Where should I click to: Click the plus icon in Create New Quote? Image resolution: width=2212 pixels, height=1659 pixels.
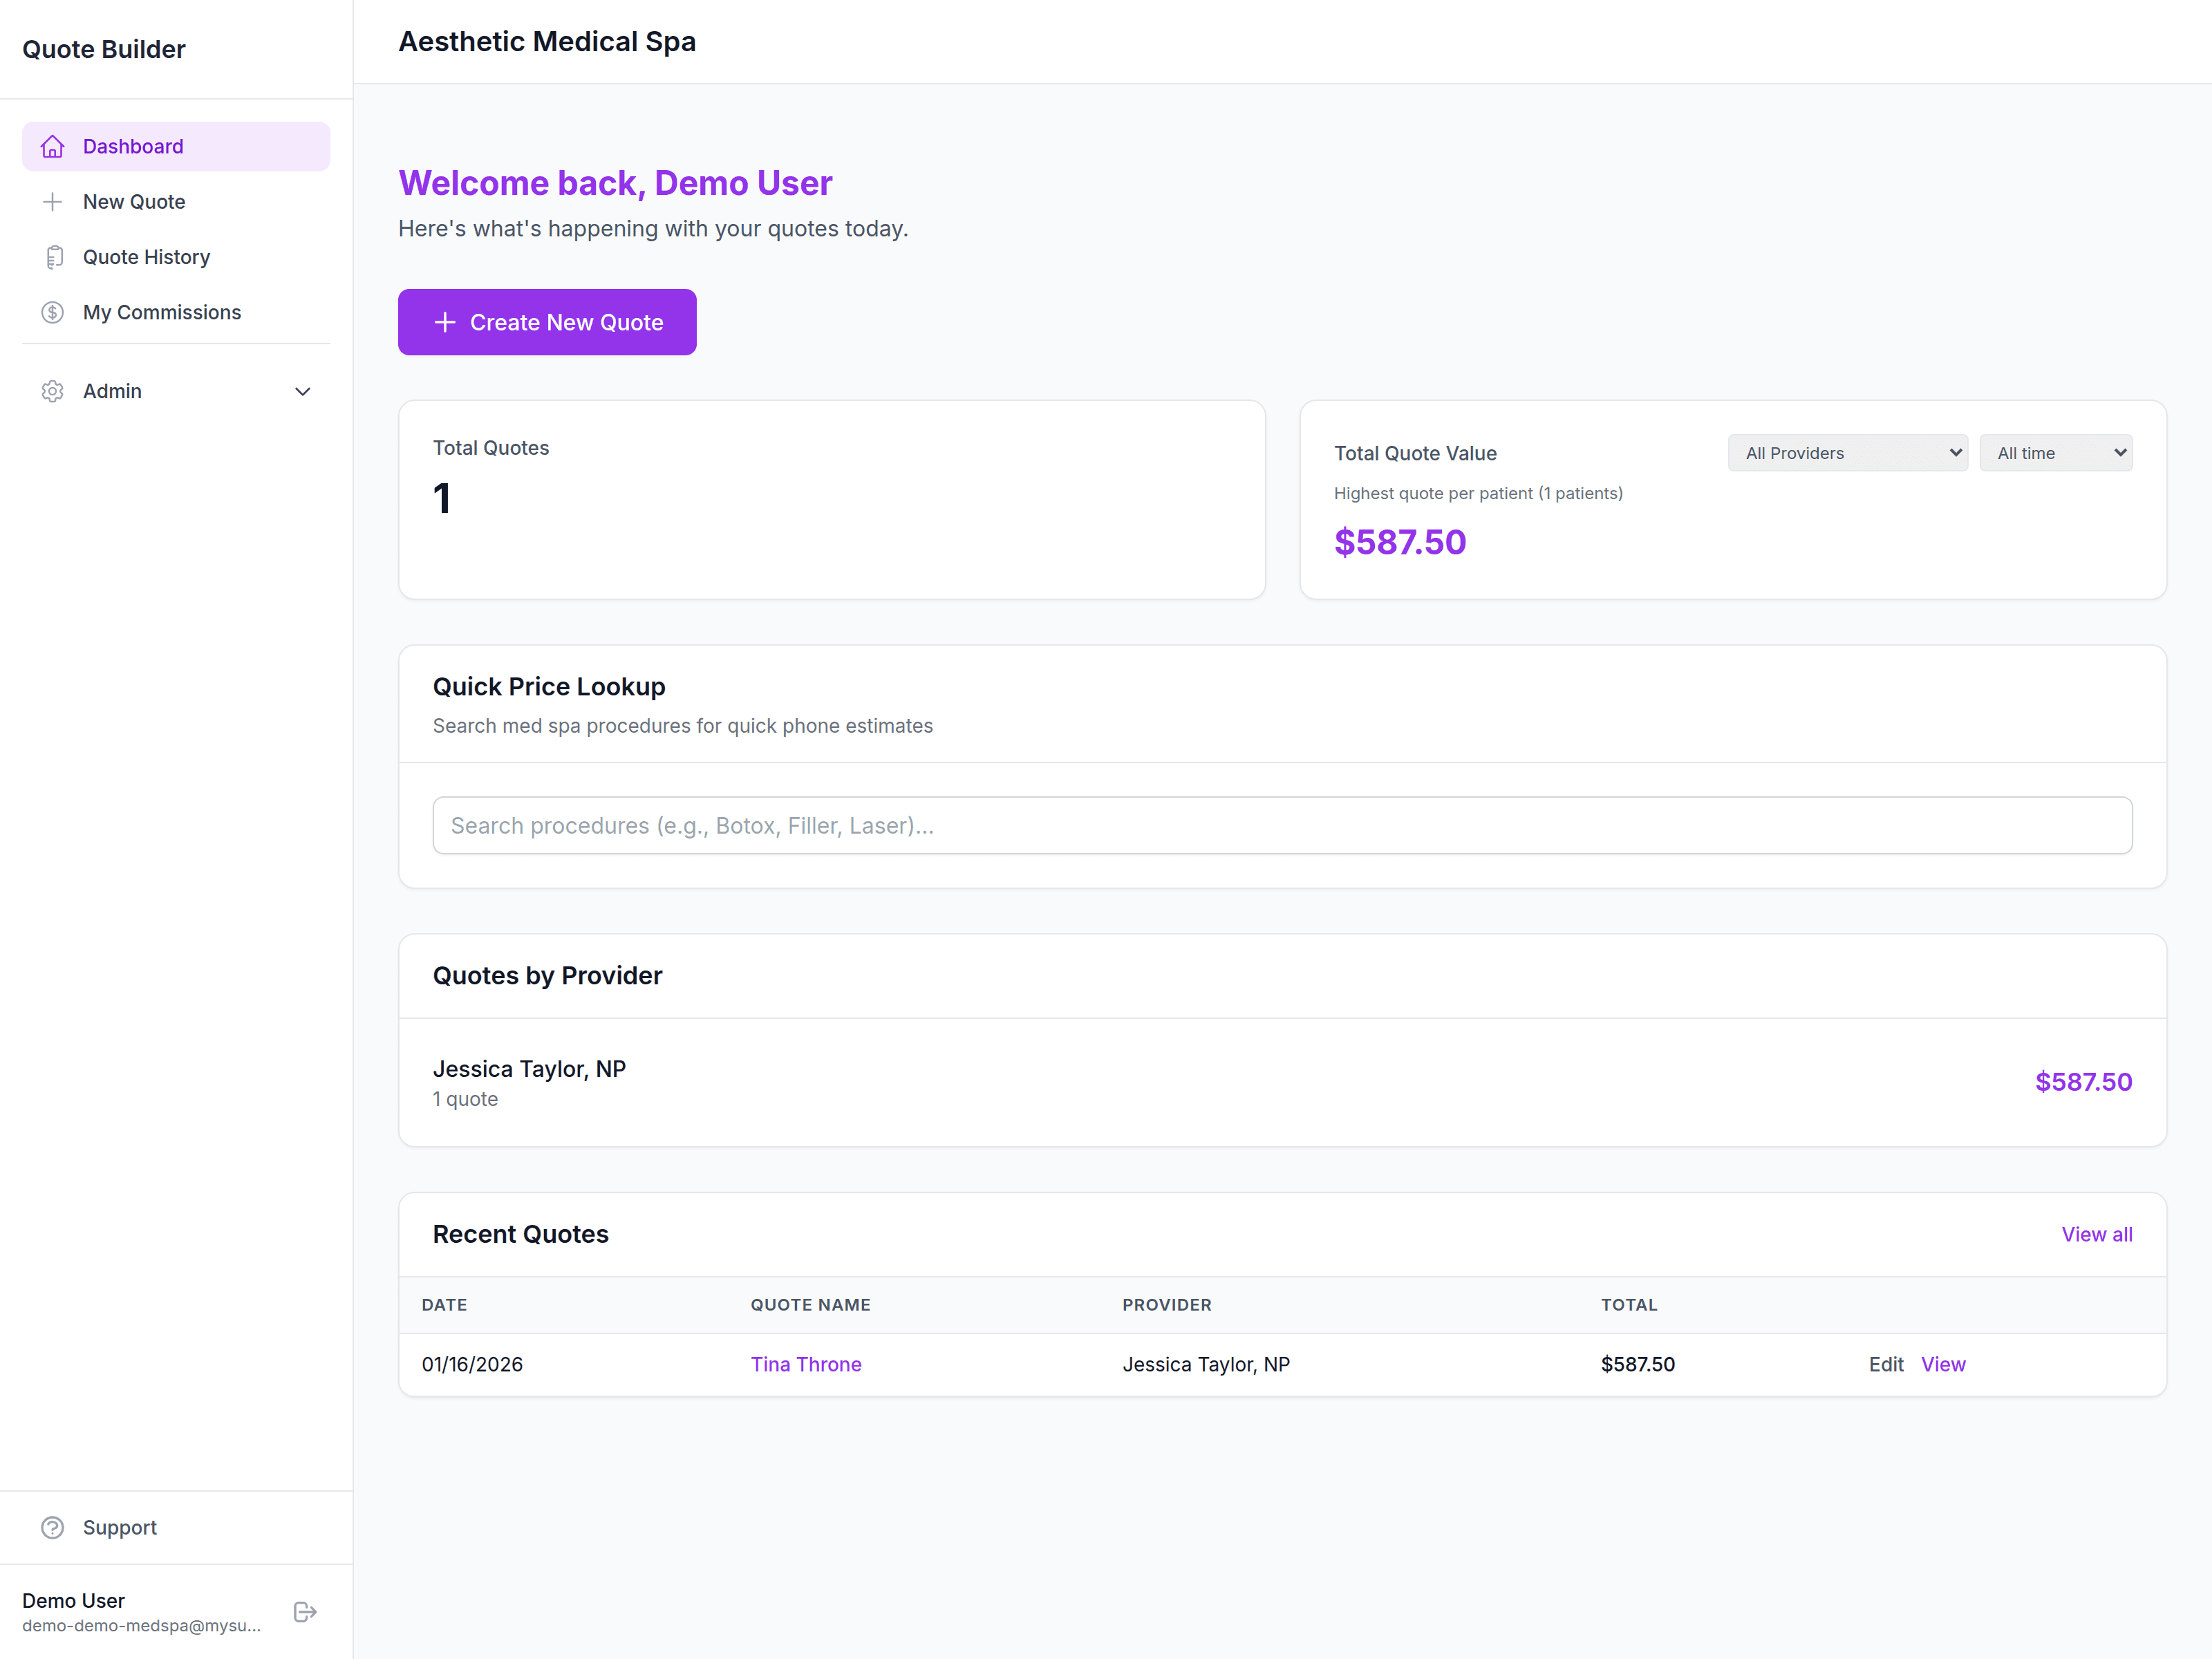(x=445, y=322)
